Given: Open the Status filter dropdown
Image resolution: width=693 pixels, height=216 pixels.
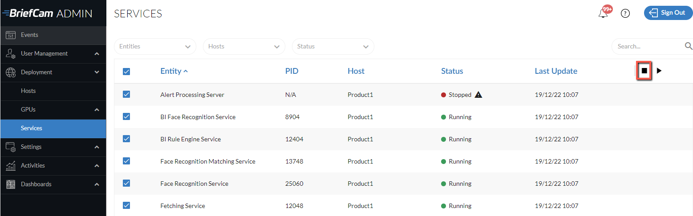Looking at the screenshot, I should click(333, 46).
